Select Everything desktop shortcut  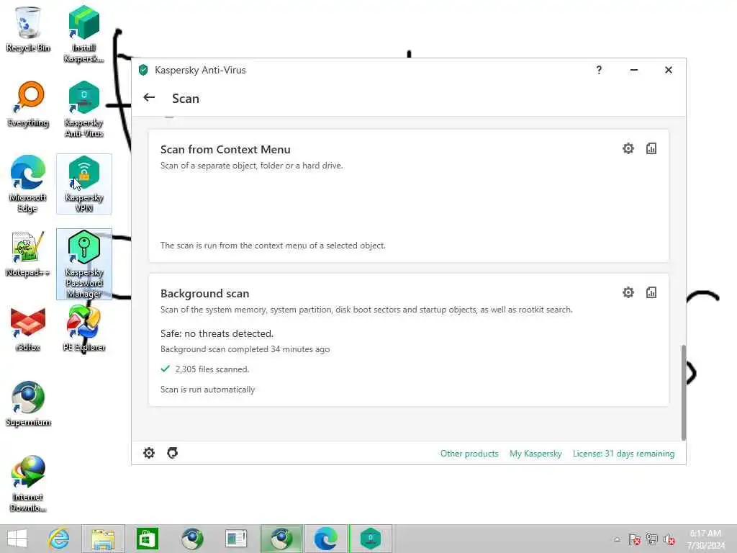point(28,104)
